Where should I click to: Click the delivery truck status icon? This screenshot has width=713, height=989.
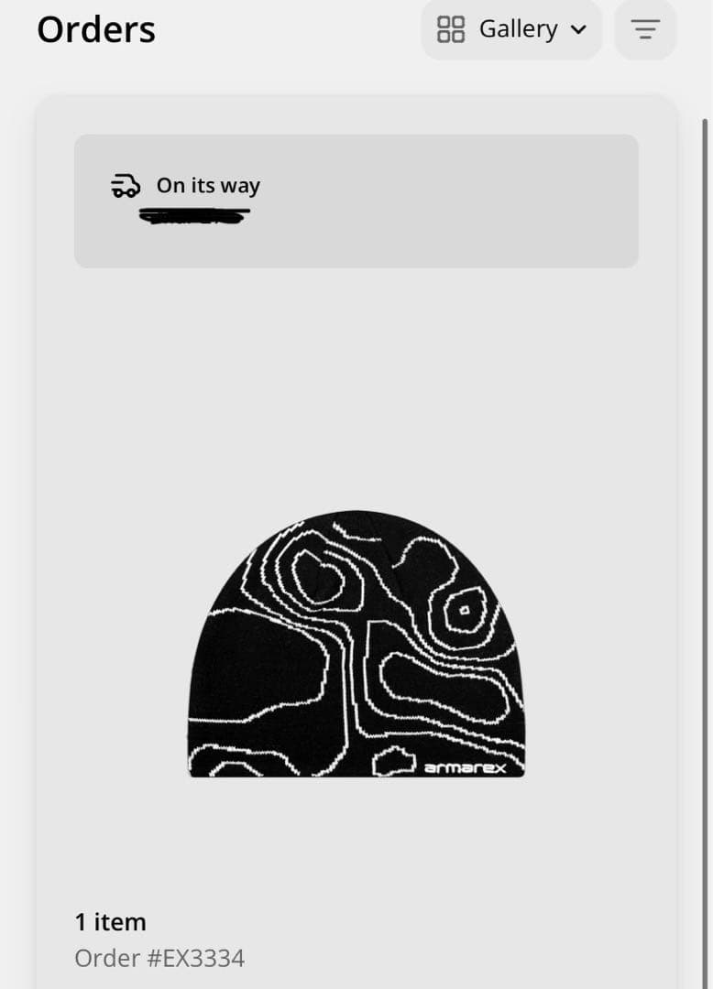click(x=126, y=186)
